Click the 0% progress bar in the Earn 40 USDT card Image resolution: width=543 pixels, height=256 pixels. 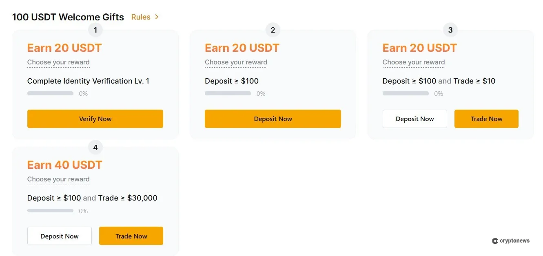click(50, 210)
